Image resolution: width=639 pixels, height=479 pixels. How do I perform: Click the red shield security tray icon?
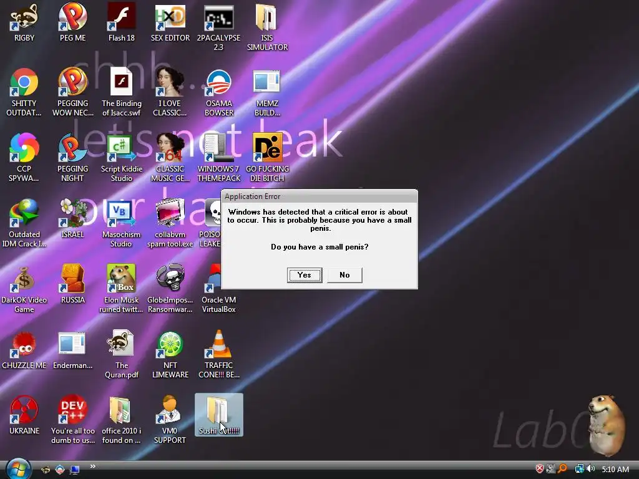(x=540, y=469)
